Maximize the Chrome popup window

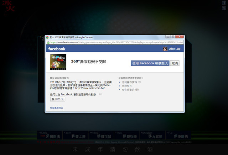173,37
